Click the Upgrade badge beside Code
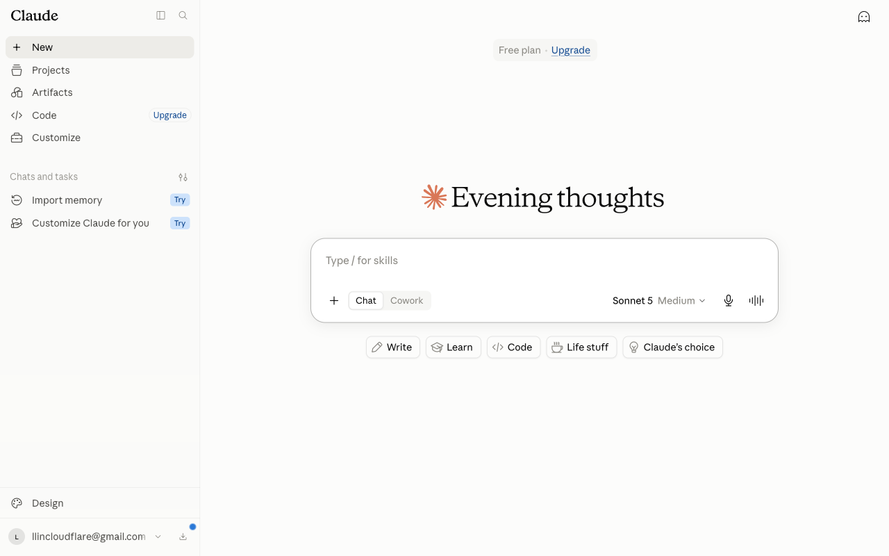Image resolution: width=889 pixels, height=556 pixels. pyautogui.click(x=170, y=115)
